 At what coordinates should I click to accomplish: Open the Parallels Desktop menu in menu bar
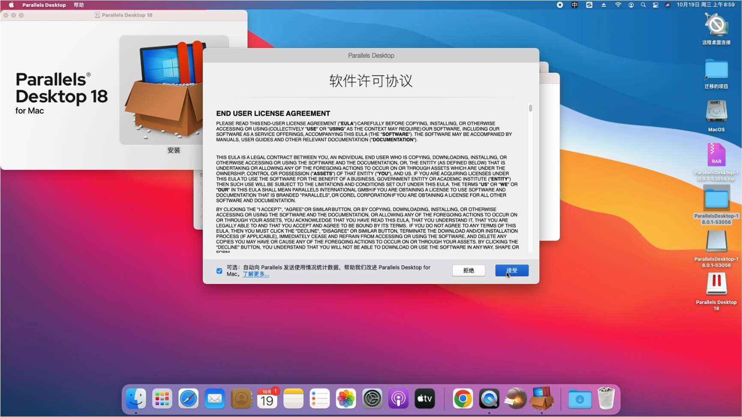[x=44, y=5]
